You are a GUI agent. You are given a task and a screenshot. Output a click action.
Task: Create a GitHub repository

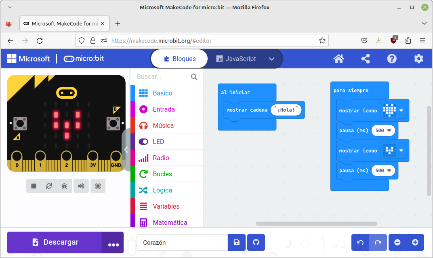pos(256,243)
